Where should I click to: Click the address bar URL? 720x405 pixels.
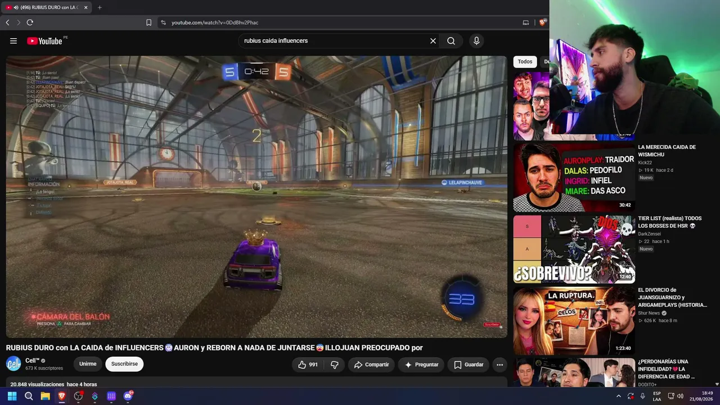click(x=215, y=22)
